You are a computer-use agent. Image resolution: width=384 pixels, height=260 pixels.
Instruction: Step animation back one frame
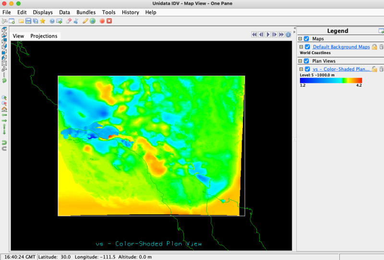261,34
